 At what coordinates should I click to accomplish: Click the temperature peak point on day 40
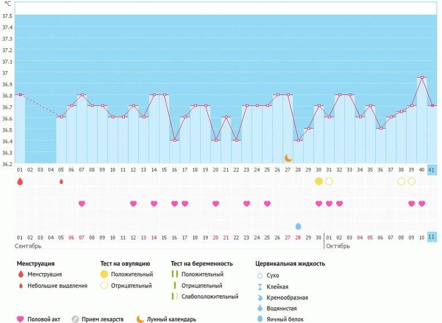(x=422, y=77)
